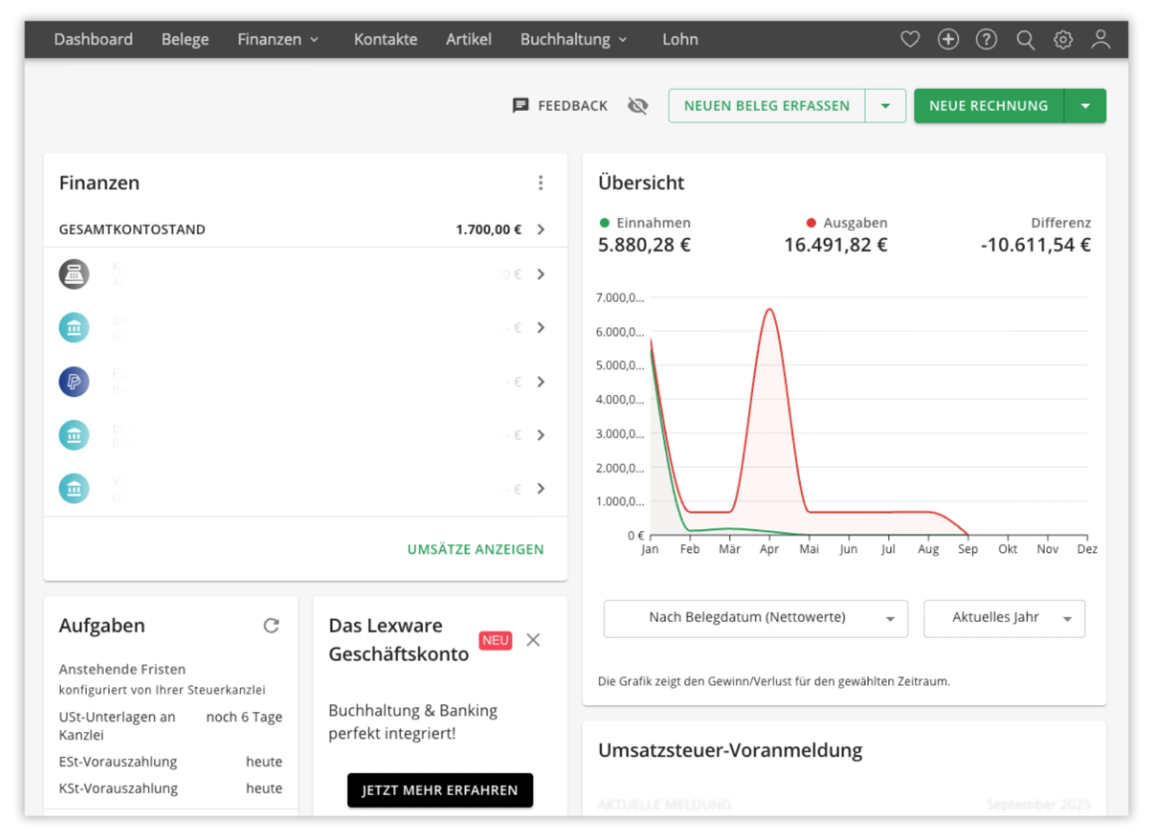Viewport: 1153px width, 837px height.
Task: Click ESt-Vorauszahlung task entry
Action: [x=170, y=762]
